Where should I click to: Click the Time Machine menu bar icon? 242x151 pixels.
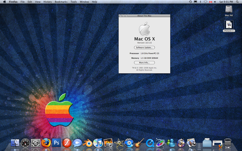[190, 2]
